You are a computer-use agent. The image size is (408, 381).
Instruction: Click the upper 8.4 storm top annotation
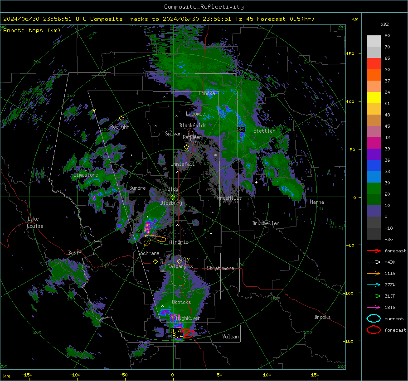point(176,331)
